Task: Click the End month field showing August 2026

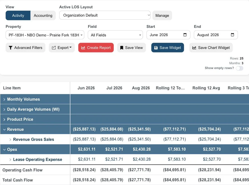Action: pos(216,35)
